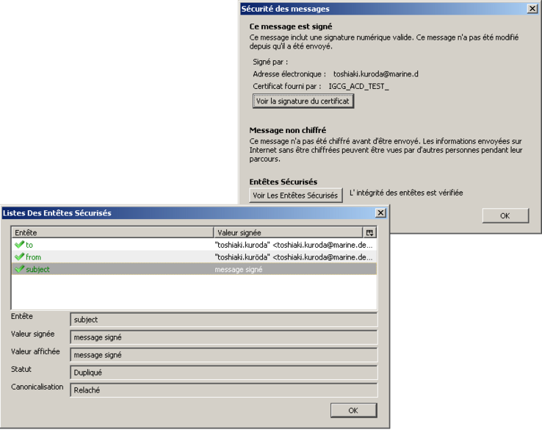Image resolution: width=542 pixels, height=441 pixels.
Task: Click 'Voir la signature du certificat' button
Action: pyautogui.click(x=303, y=101)
